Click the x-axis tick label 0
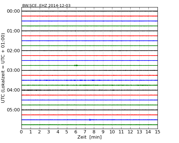The height and width of the screenshot is (143, 179). click(21, 132)
